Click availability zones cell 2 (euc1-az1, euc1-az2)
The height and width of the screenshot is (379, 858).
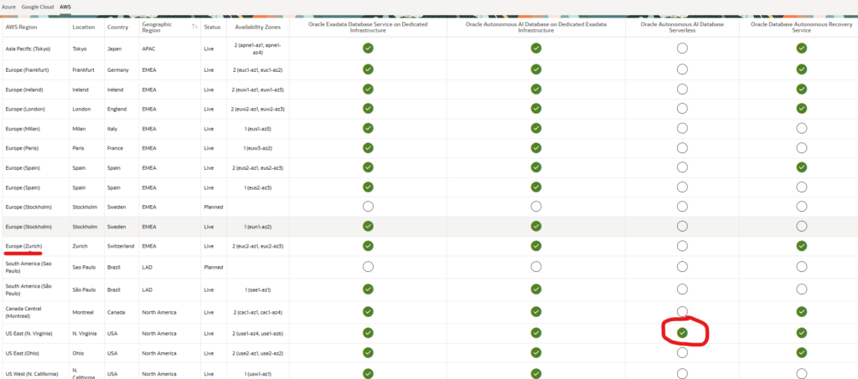click(x=258, y=70)
